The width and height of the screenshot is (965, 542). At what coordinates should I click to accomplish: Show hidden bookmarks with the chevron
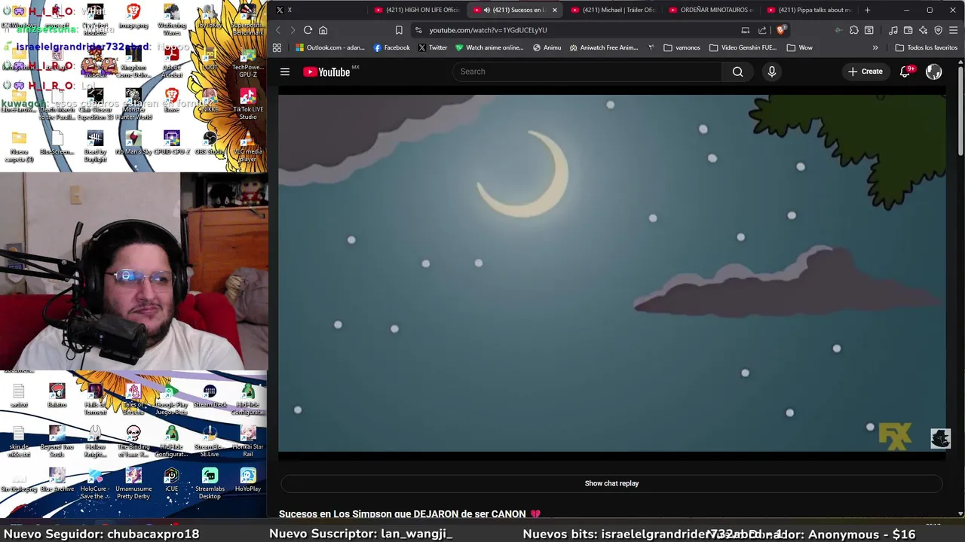pos(875,47)
